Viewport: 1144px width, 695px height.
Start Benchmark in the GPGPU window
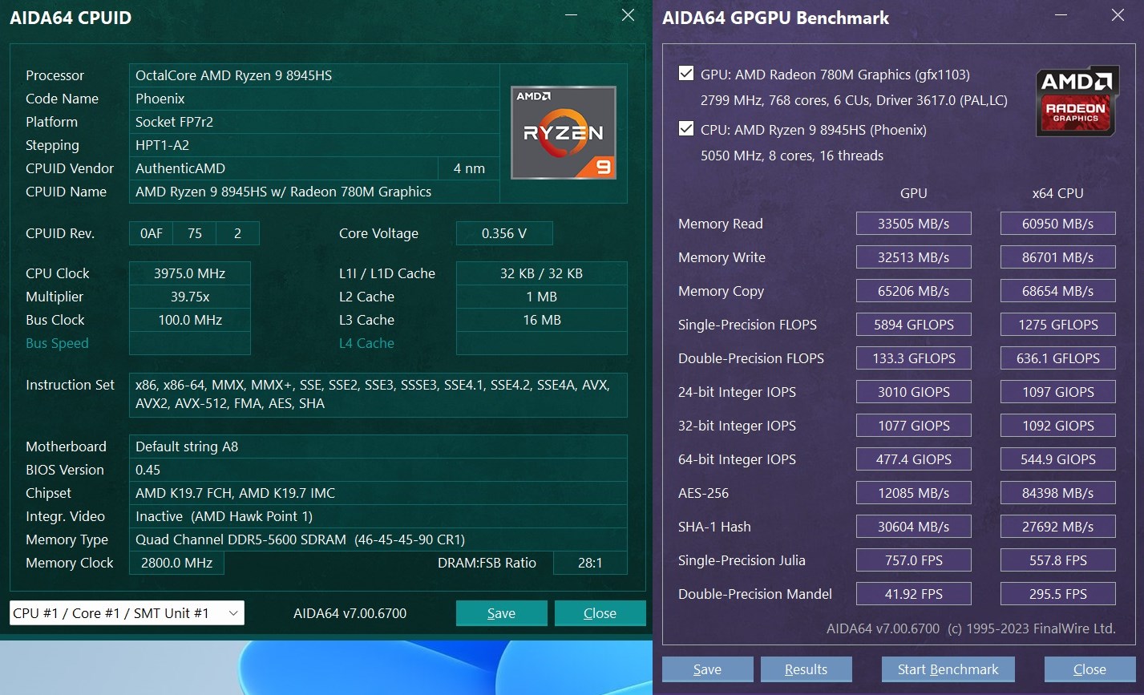[x=948, y=669]
